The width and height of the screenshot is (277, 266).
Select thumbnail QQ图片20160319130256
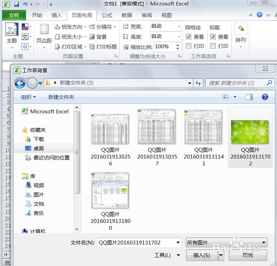click(110, 139)
